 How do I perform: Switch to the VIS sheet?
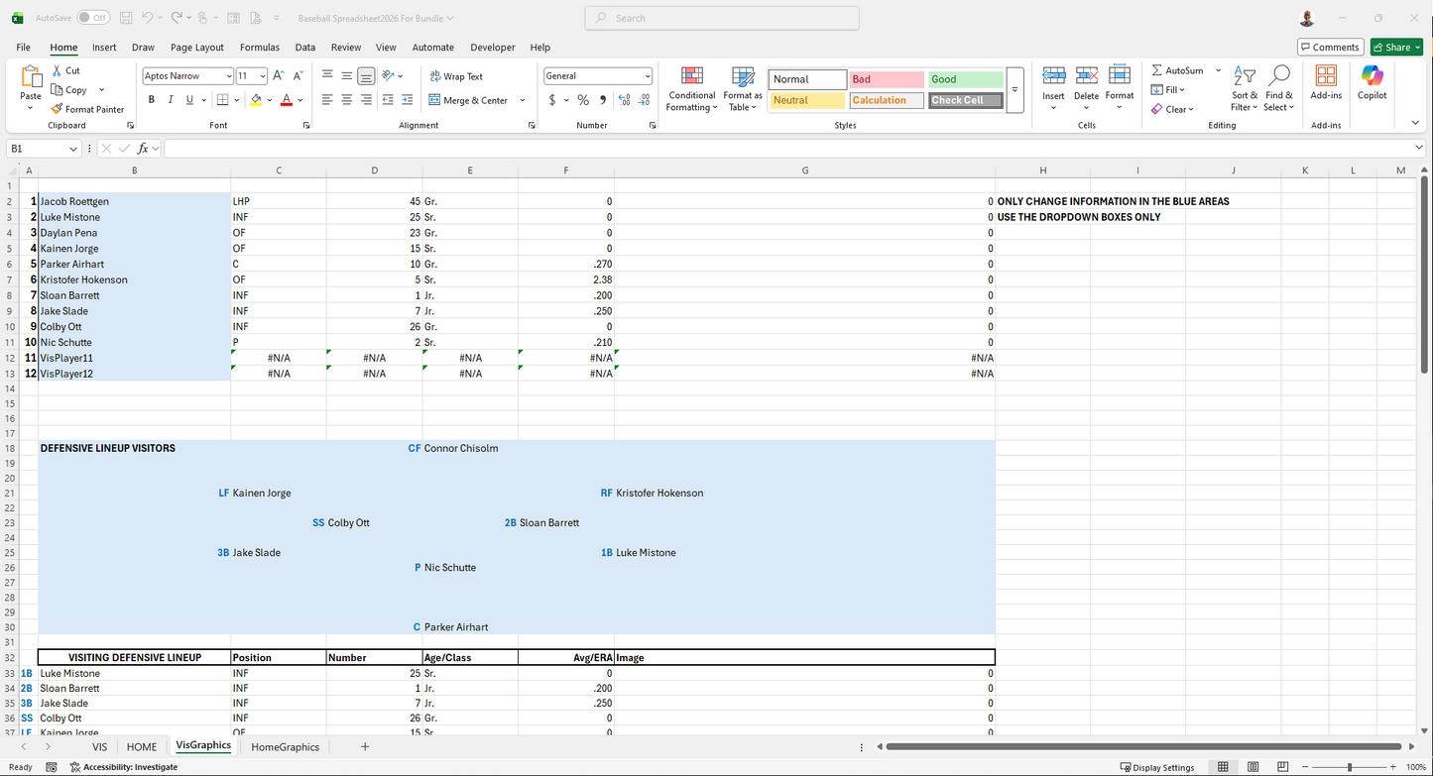pyautogui.click(x=99, y=746)
